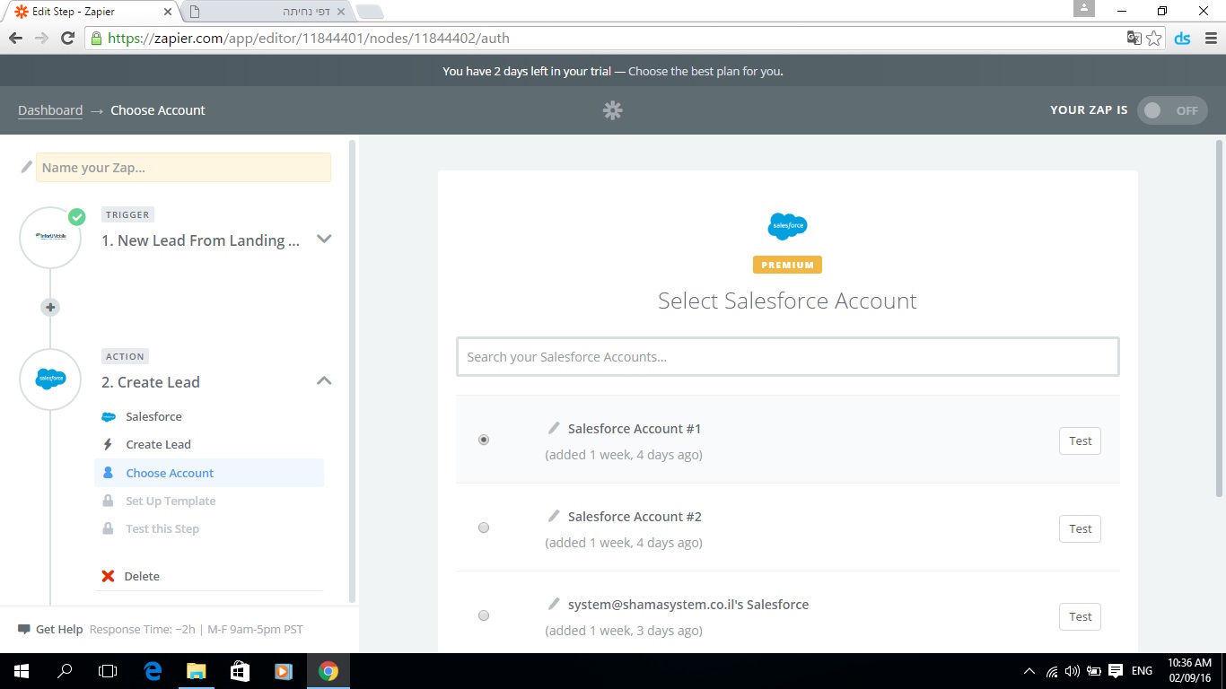Open the Windows Start menu
Image resolution: width=1226 pixels, height=689 pixels.
point(22,671)
